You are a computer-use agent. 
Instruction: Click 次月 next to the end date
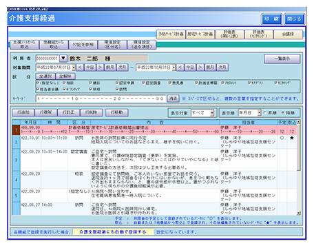pos(222,68)
